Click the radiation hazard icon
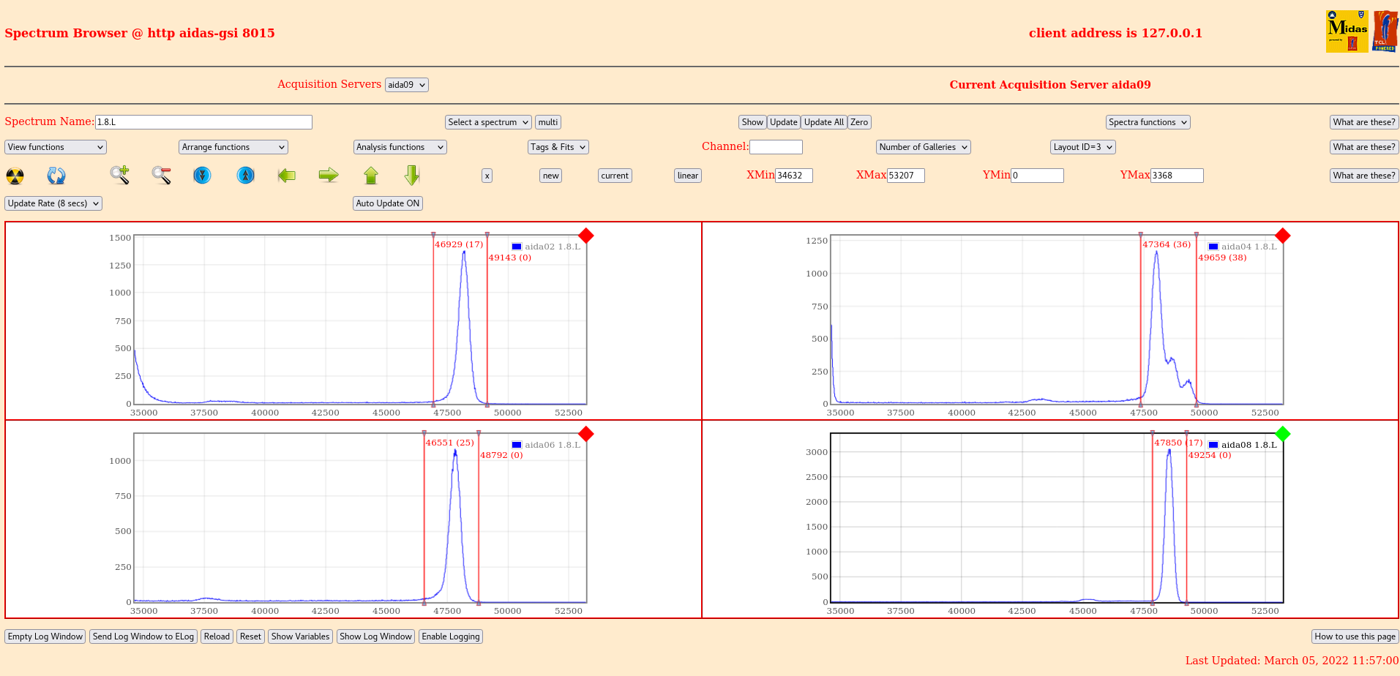1400x676 pixels. click(x=15, y=176)
